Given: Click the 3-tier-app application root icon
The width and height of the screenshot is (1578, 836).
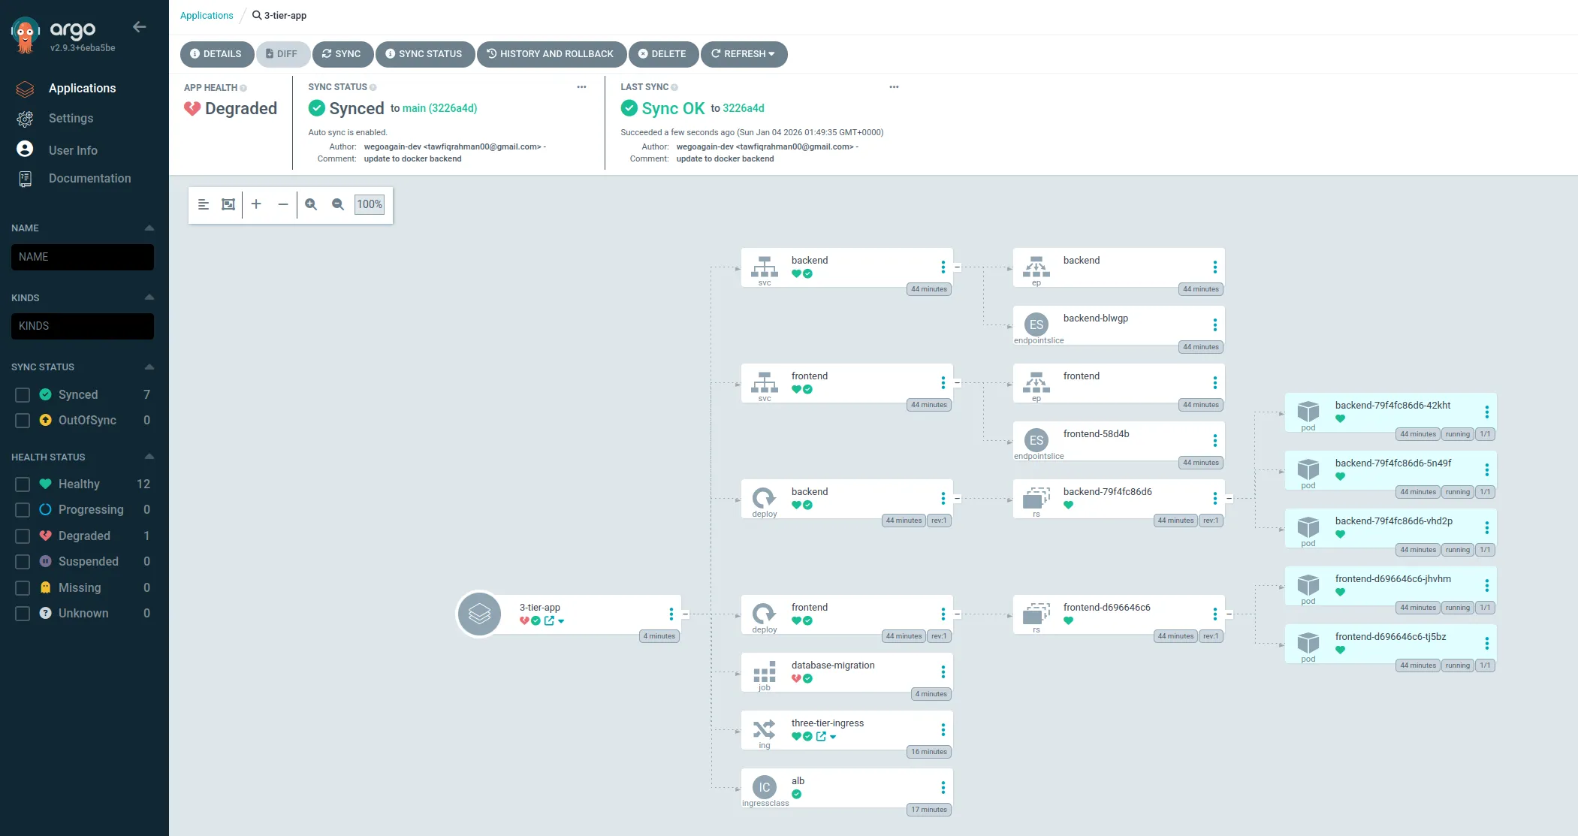Looking at the screenshot, I should [x=479, y=614].
